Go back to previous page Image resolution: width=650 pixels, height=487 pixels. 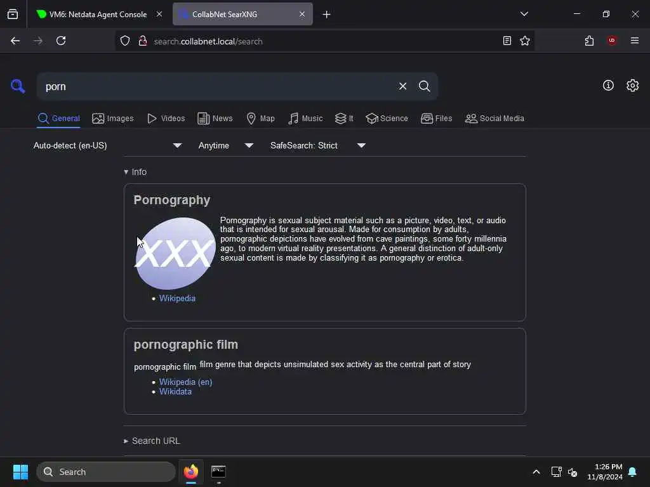click(15, 41)
